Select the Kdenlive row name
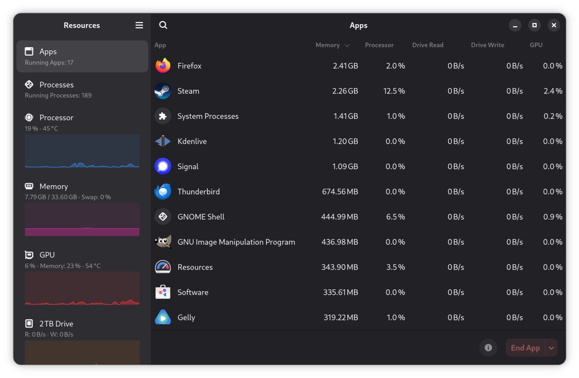The image size is (579, 378). [x=192, y=141]
